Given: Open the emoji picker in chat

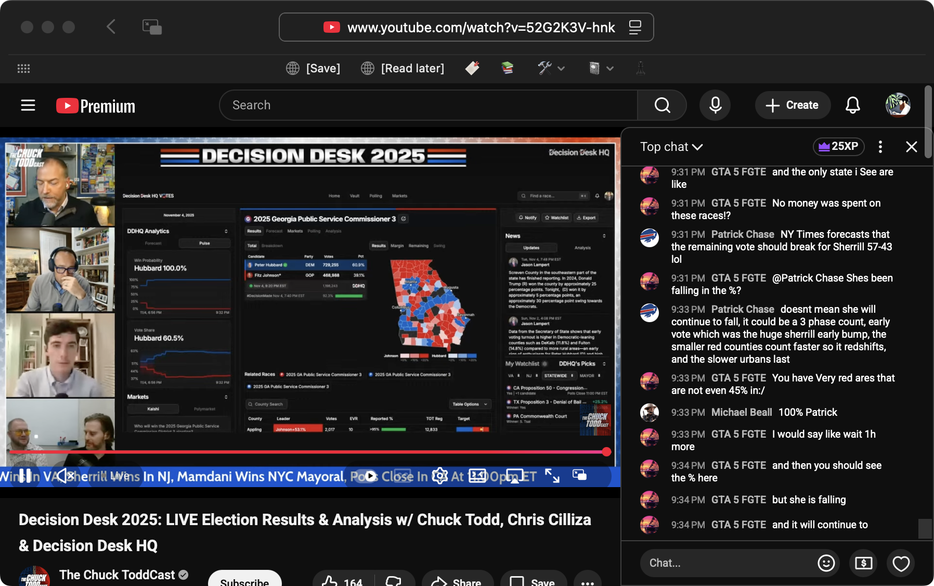Looking at the screenshot, I should (x=826, y=563).
